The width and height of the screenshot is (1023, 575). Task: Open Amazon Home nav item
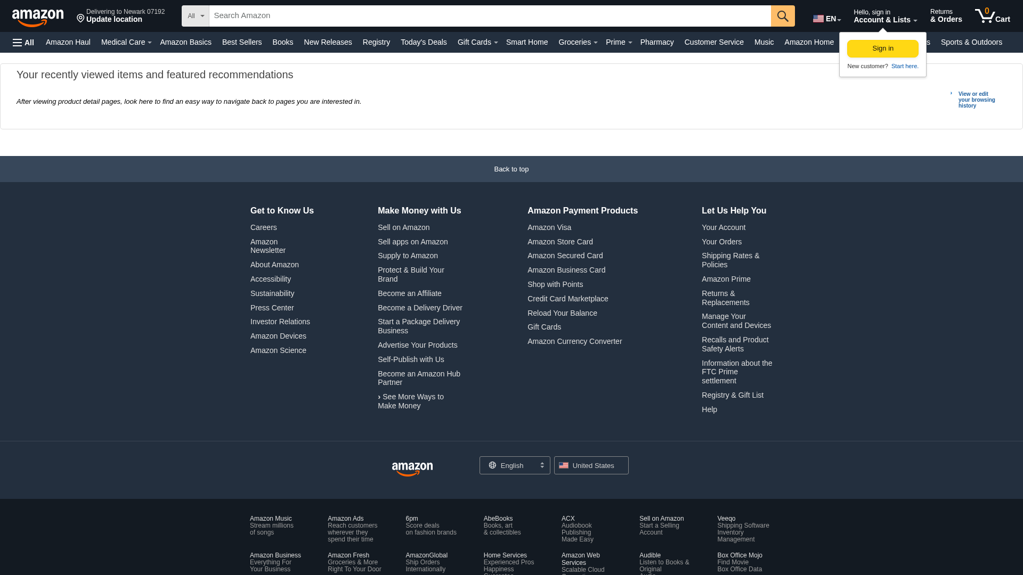809,42
